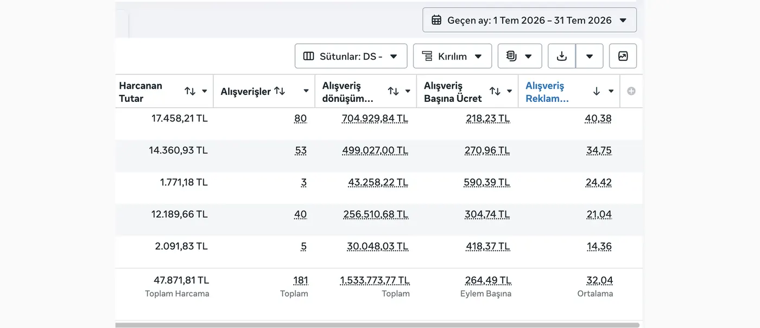
Task: Click the columns icon beside Sütunlar
Action: point(308,56)
